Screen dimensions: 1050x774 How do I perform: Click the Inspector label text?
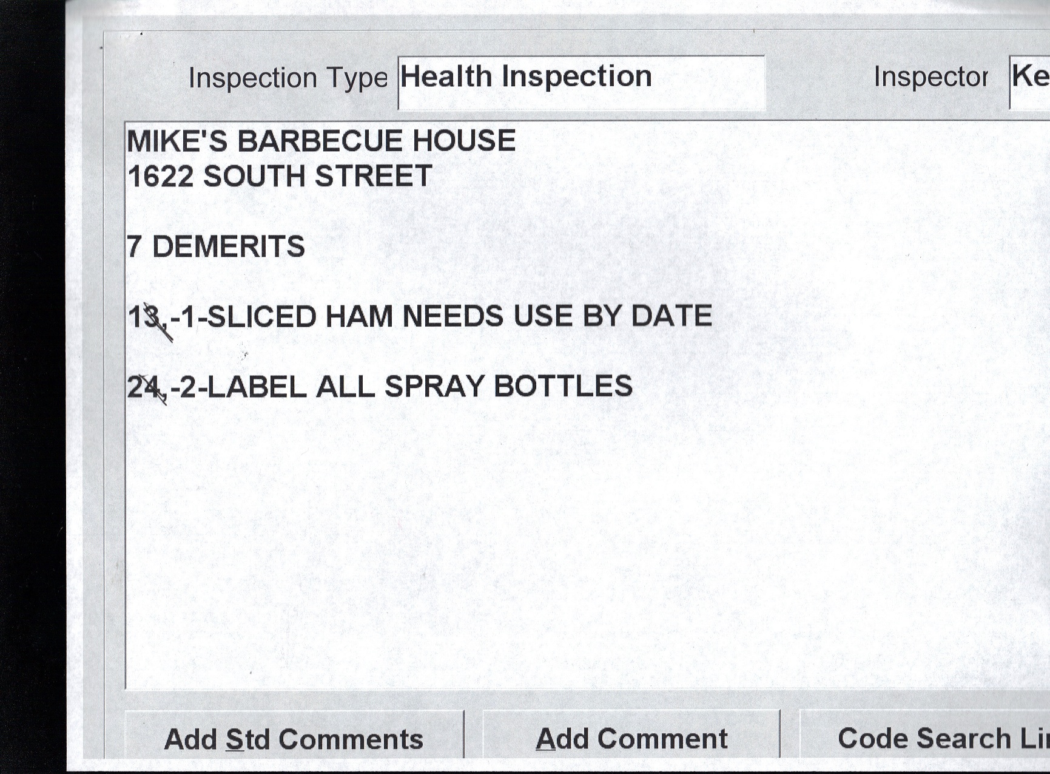click(x=931, y=77)
